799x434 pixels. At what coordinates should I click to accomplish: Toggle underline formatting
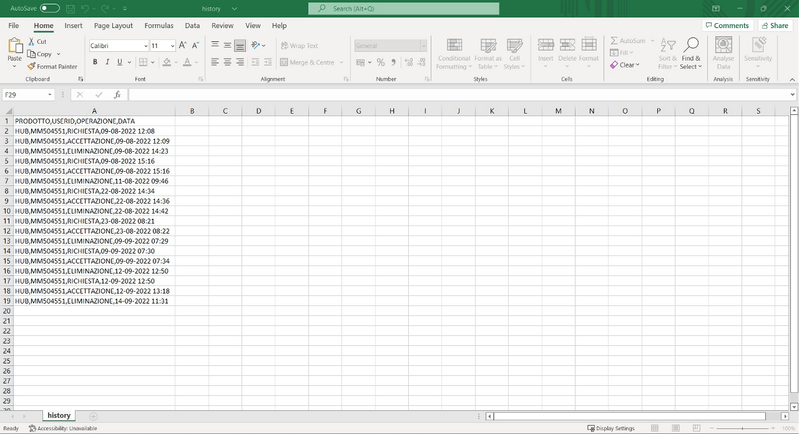[120, 62]
